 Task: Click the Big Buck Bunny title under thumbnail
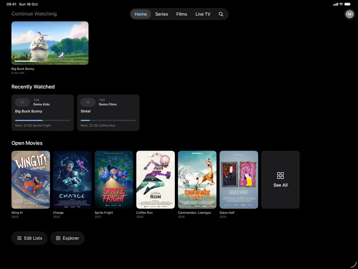click(x=23, y=69)
